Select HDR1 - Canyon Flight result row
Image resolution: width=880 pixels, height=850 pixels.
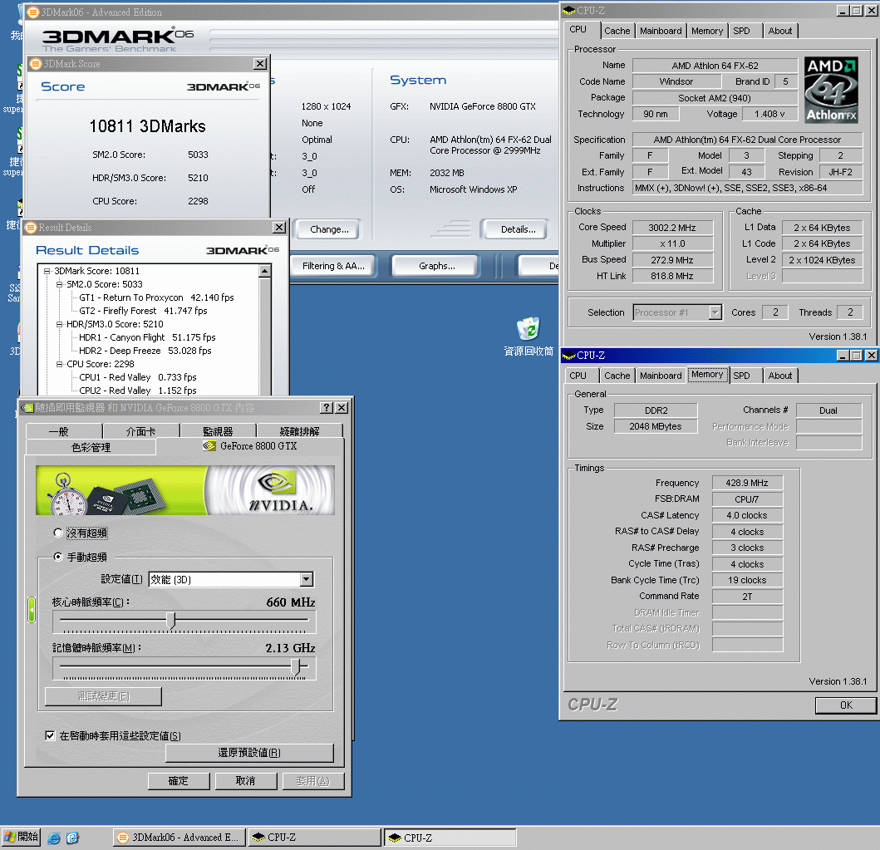(148, 337)
